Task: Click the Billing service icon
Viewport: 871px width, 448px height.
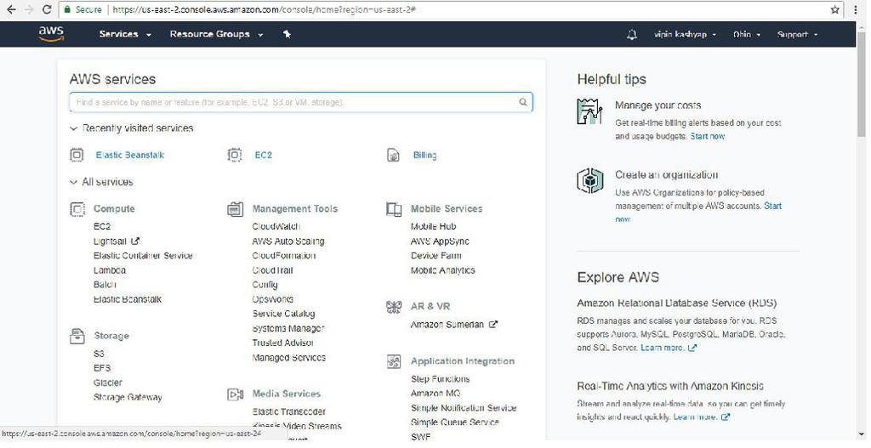Action: (394, 156)
